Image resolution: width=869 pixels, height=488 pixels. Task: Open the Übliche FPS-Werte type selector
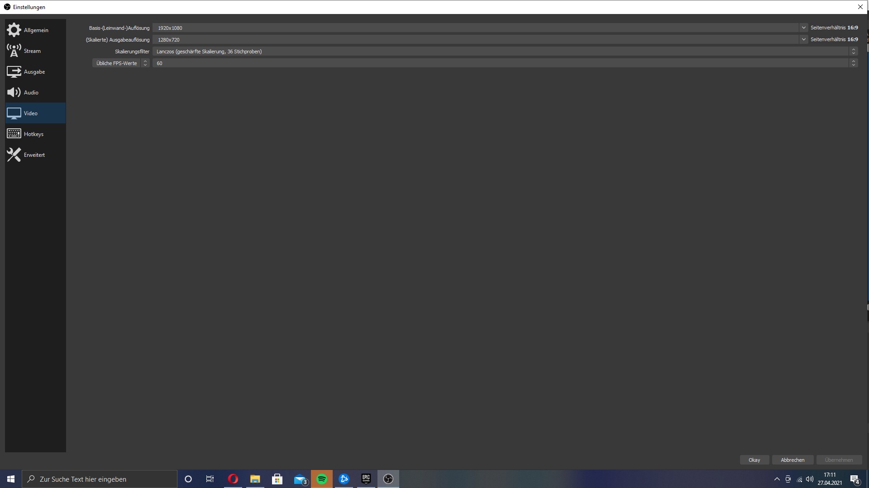click(x=121, y=63)
